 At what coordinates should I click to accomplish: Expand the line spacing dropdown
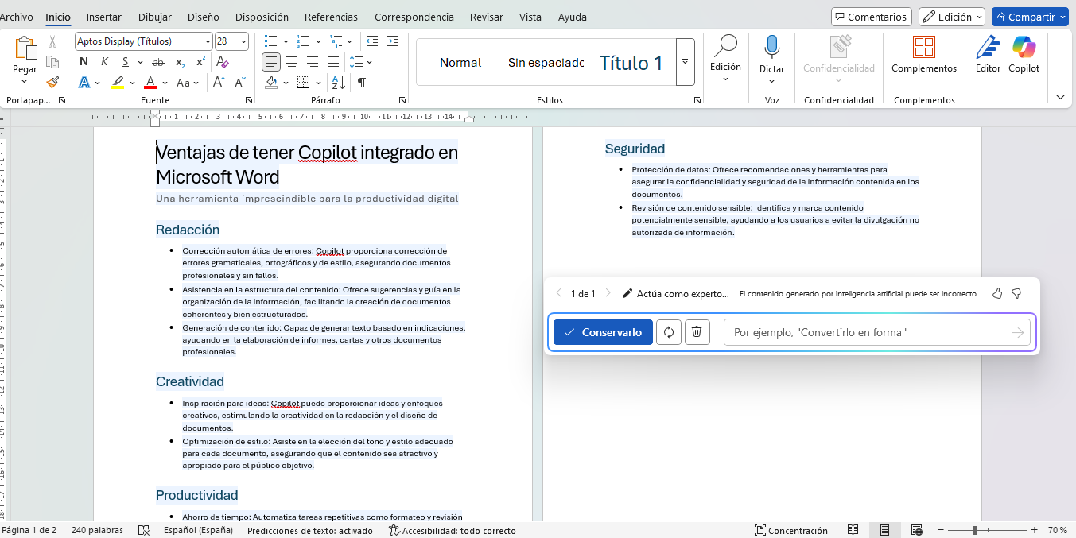[x=370, y=62]
